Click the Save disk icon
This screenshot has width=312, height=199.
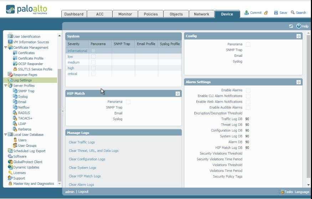pos(276,13)
